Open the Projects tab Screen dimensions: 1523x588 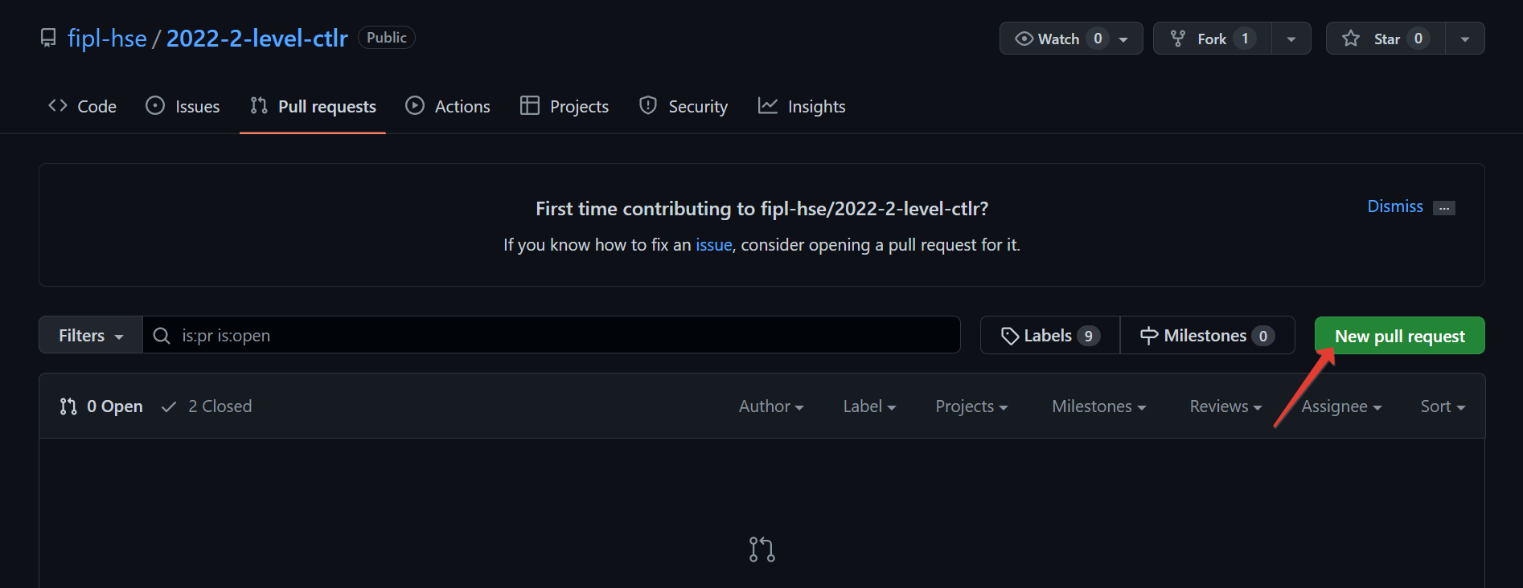click(x=564, y=106)
